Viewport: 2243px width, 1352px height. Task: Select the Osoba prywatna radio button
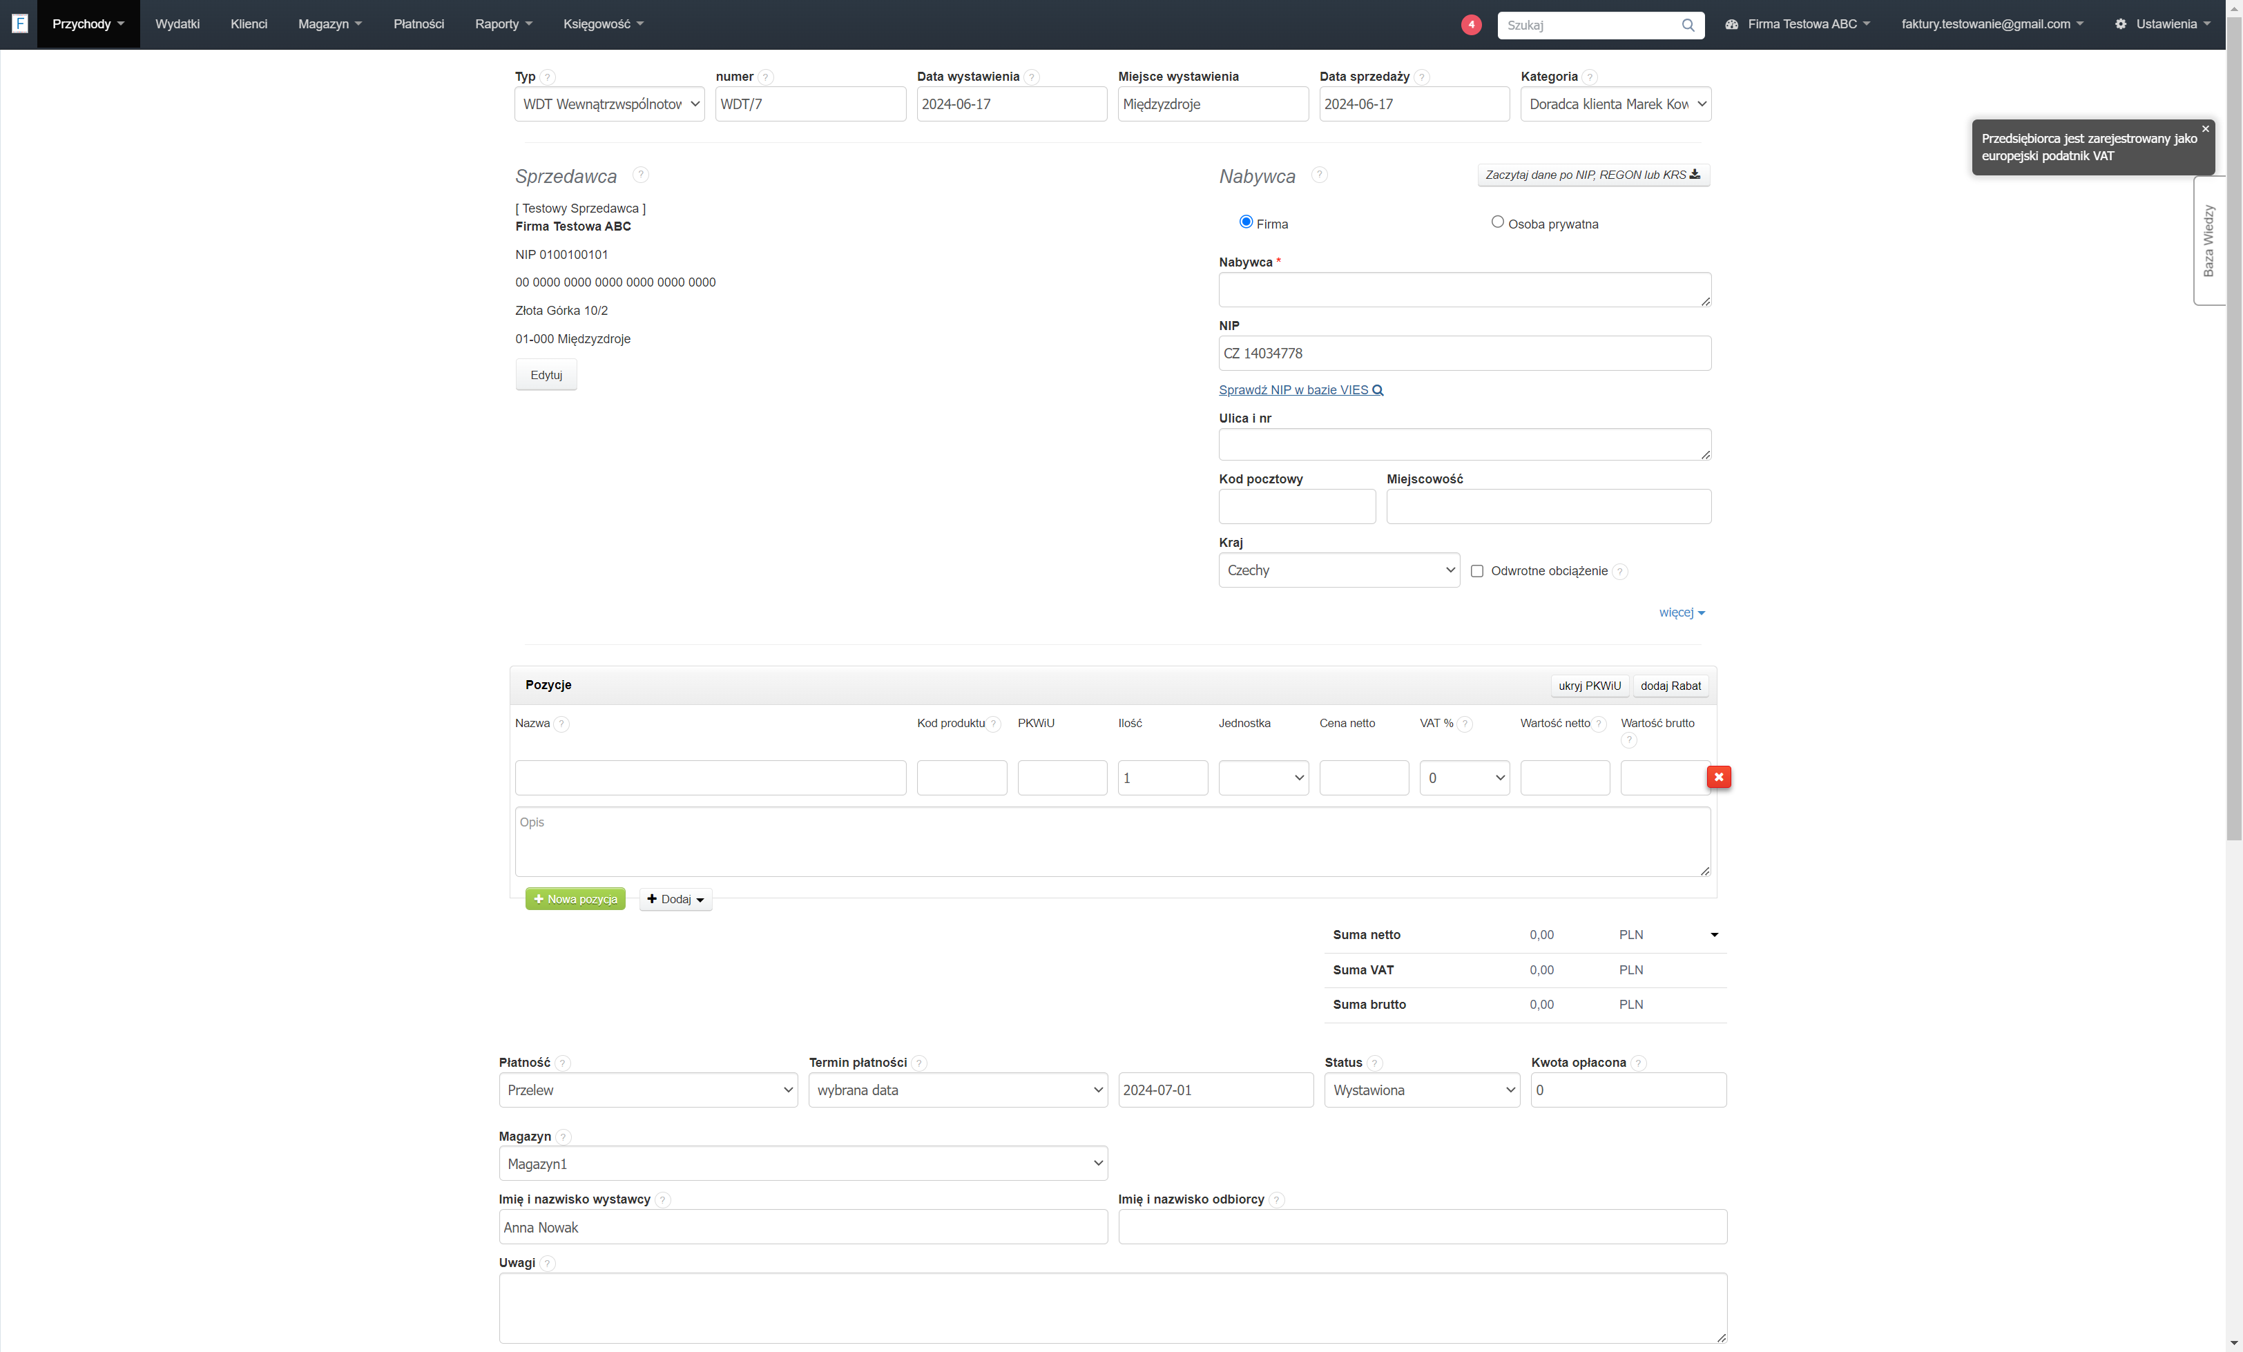coord(1497,222)
